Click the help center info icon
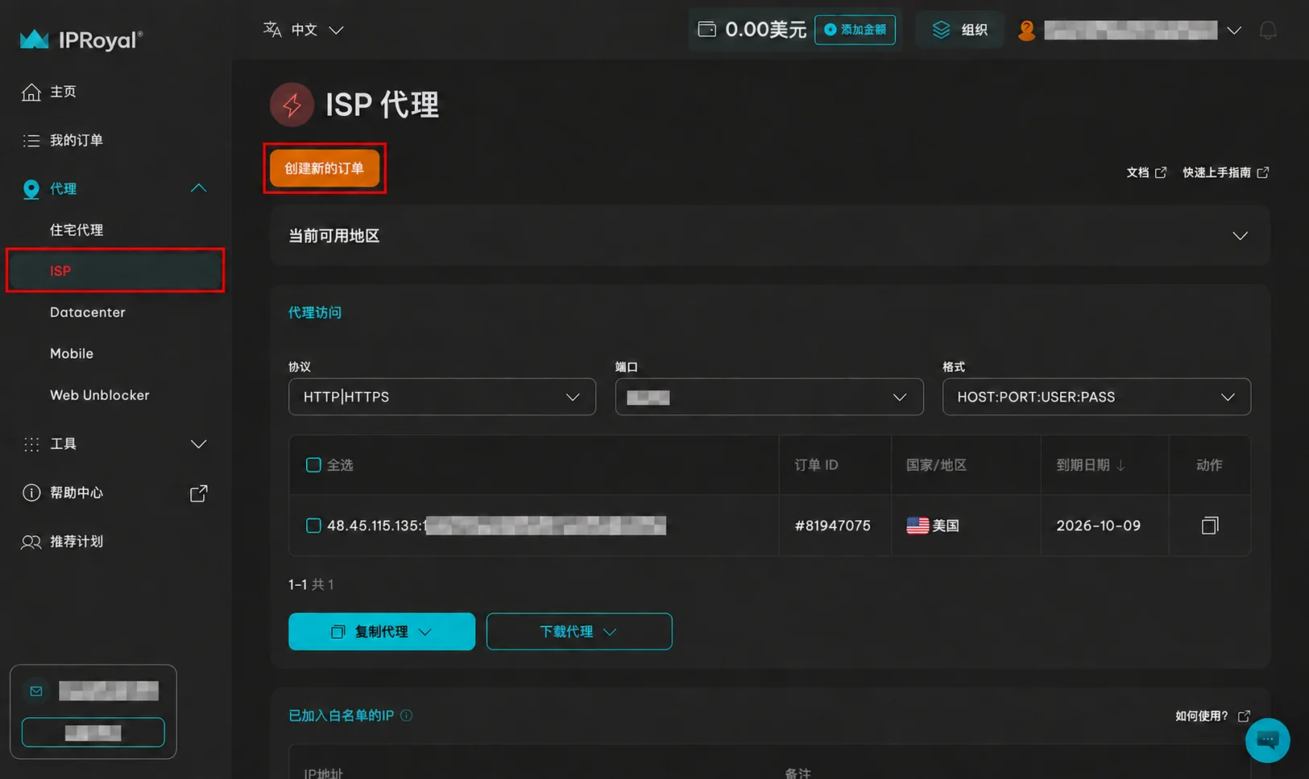The width and height of the screenshot is (1309, 779). pos(31,493)
